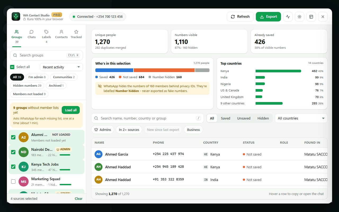Click the MS avatar for Marketing Squad
Screen dimensions: 339x212
click(24, 182)
